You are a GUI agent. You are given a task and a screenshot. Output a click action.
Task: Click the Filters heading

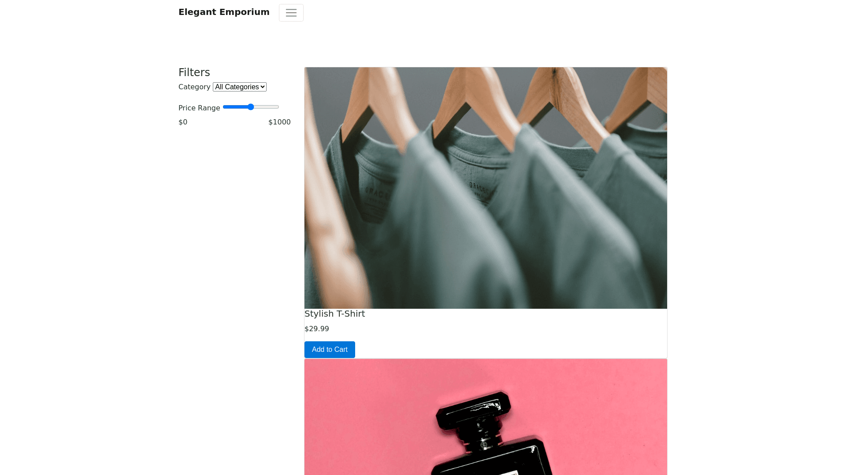194,73
